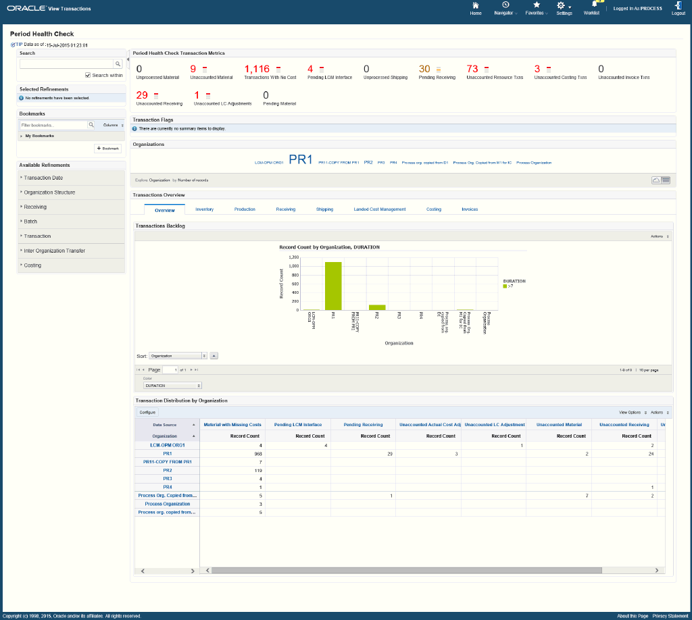Switch Organizations to list view
Viewport: 692px width, 620px height.
pos(666,180)
